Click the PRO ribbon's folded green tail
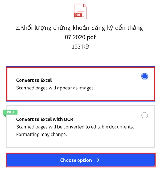 point(5,116)
